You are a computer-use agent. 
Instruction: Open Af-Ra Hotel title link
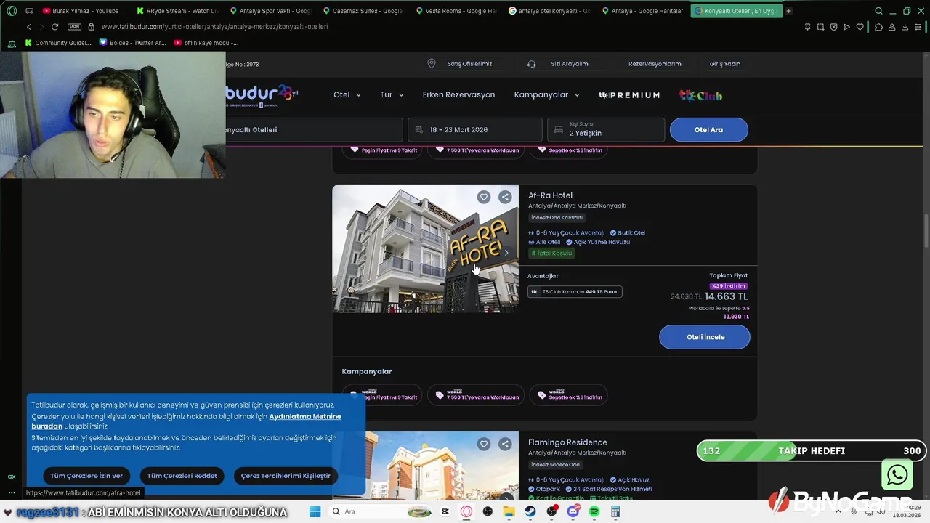point(550,195)
